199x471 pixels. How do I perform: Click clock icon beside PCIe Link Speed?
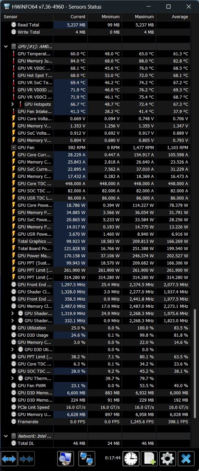tap(14, 407)
